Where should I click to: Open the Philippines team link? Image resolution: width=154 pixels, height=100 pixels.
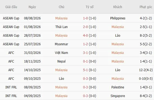(118, 18)
